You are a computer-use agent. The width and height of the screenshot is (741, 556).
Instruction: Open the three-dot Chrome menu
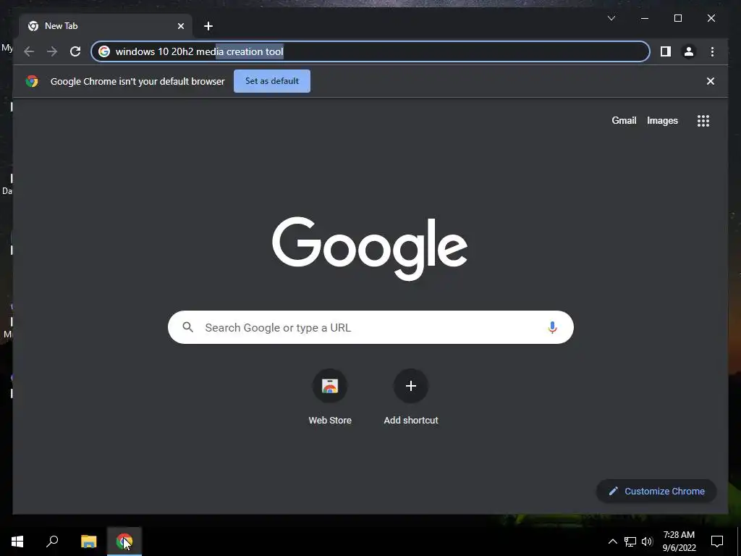coord(712,51)
